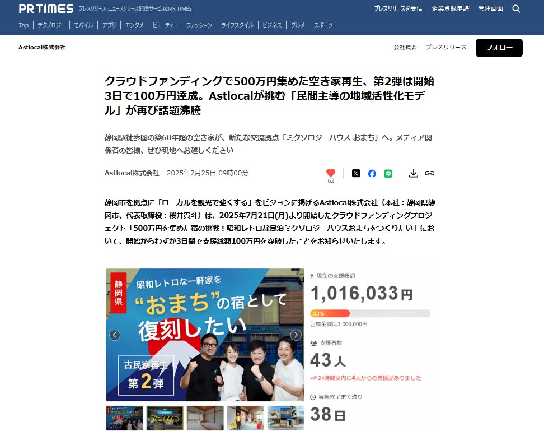Screen dimensions: 544x431
Task: Download the press release materials
Action: pos(414,173)
